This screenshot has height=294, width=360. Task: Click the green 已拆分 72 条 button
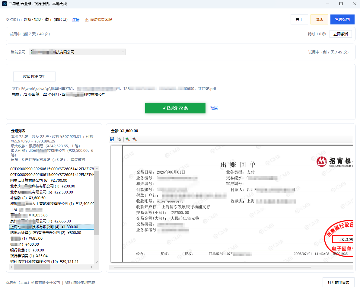pos(175,108)
